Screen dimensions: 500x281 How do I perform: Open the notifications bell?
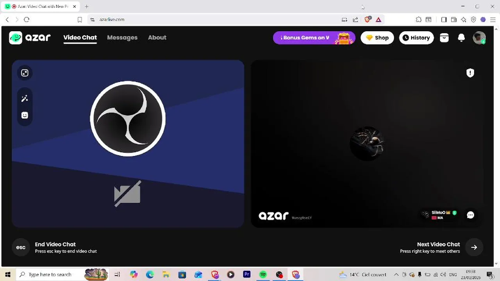coord(461,37)
